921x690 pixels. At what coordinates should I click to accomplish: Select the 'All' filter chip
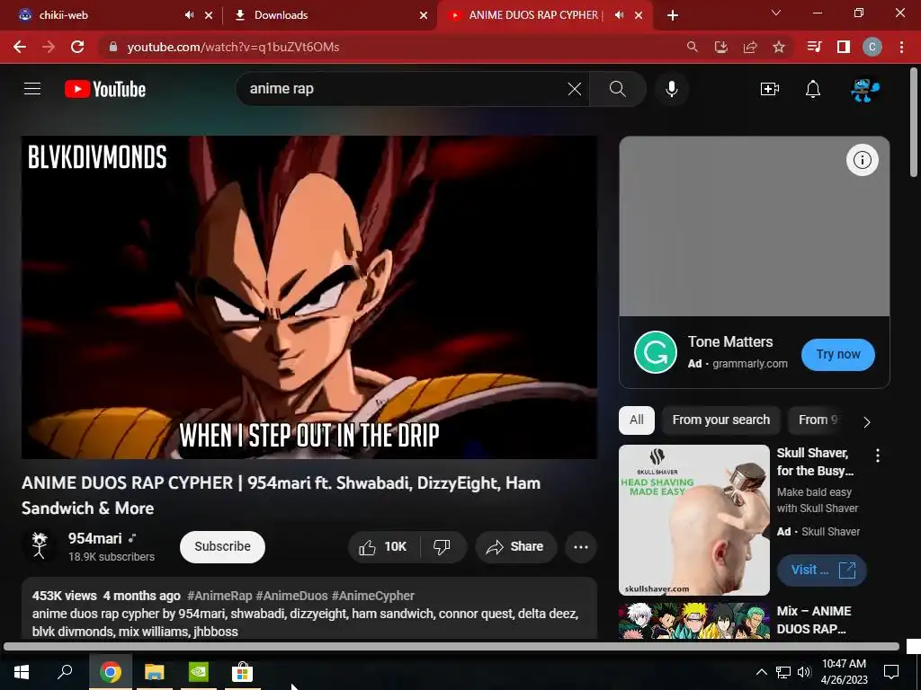pyautogui.click(x=637, y=420)
